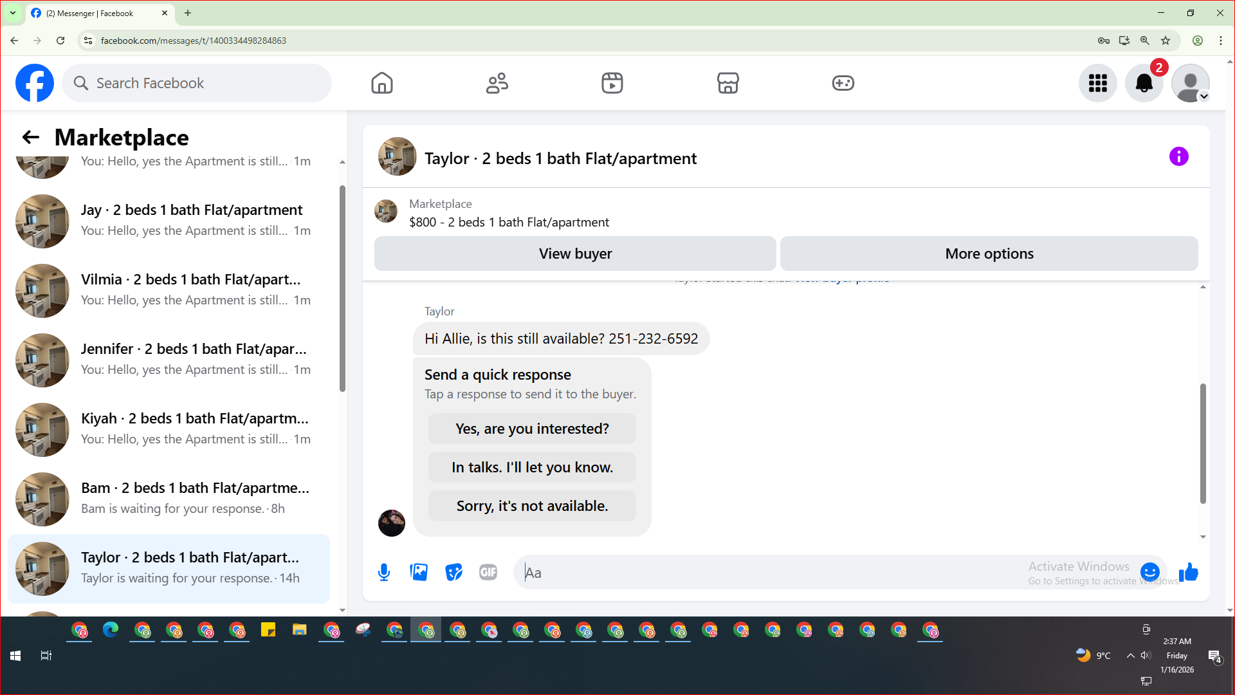Open the Friends tab in top navigation
Screen dimensions: 1235x695
pos(497,83)
